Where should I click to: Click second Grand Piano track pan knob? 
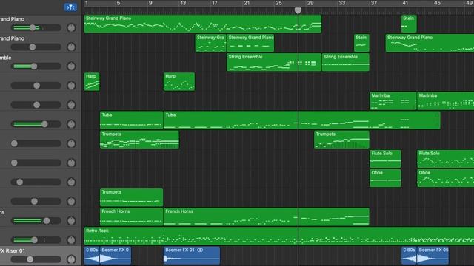click(x=71, y=47)
